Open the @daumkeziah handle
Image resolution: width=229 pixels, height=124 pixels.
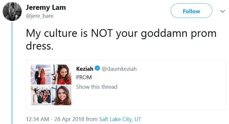coord(119,69)
